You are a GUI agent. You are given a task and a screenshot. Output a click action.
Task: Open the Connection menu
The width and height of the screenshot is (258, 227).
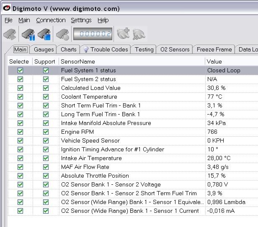(51, 20)
